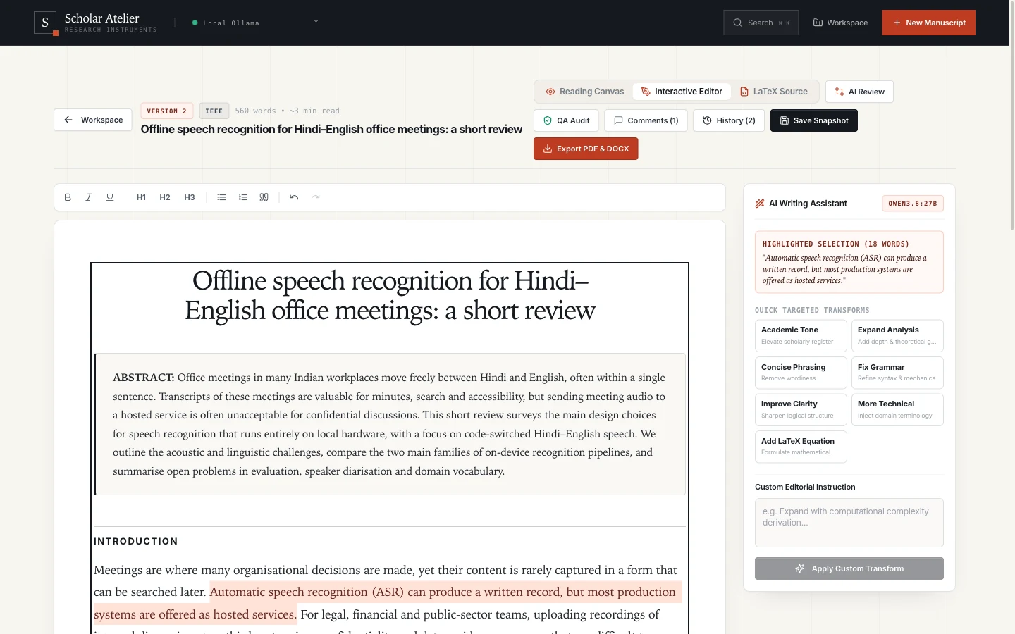Insert block quote
This screenshot has width=1015, height=634.
(264, 197)
